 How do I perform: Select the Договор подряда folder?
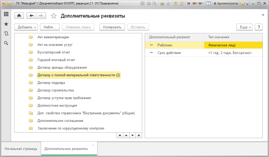coord(51,83)
